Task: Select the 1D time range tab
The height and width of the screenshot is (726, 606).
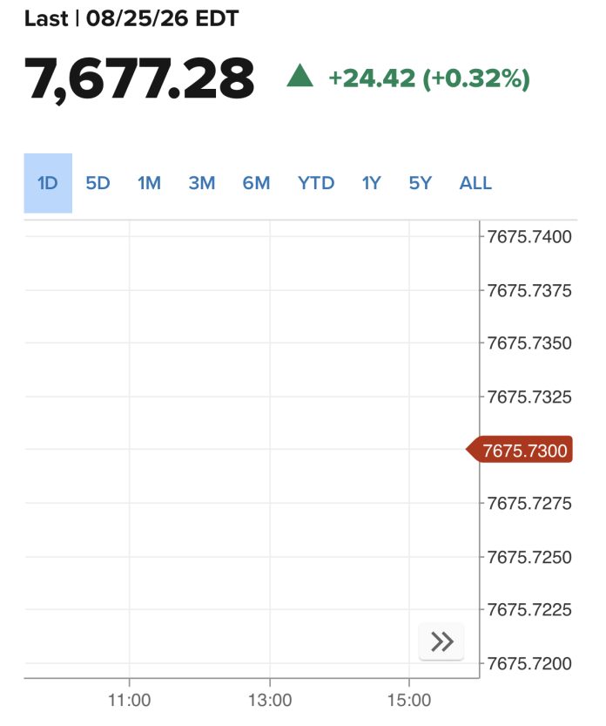Action: point(48,183)
